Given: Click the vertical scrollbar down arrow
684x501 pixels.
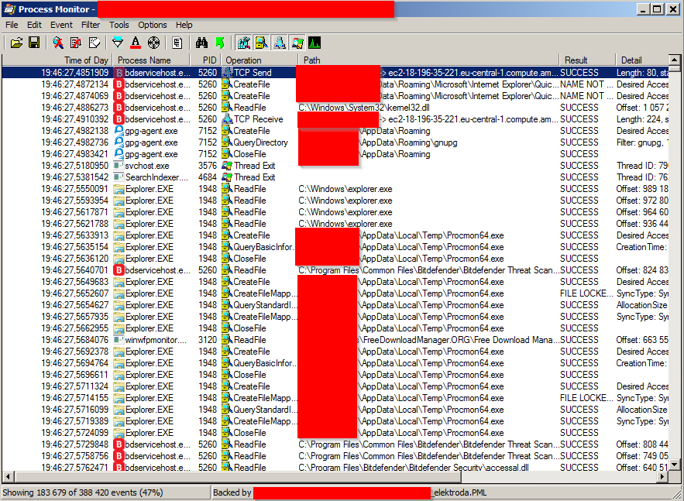Looking at the screenshot, I should pos(674,465).
